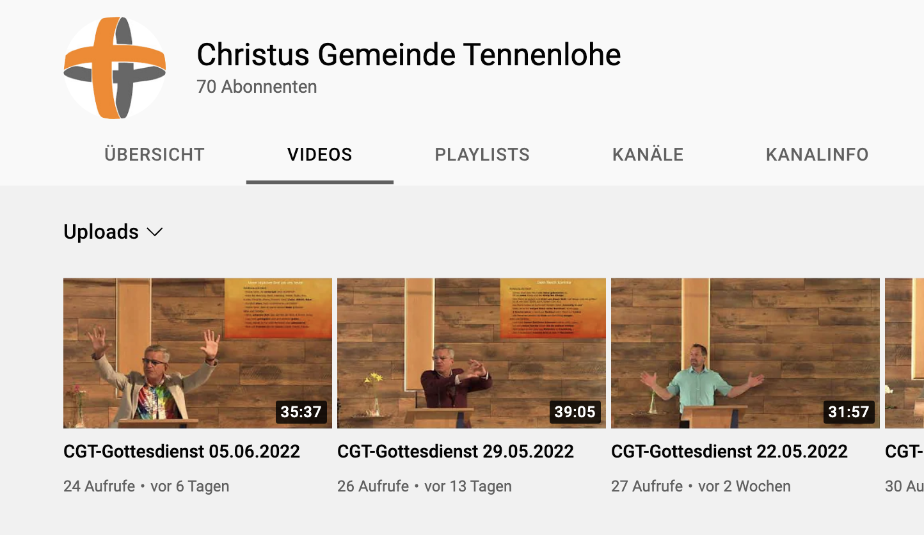Expand the Uploads sort chevron
Screen dimensions: 924x535
[155, 232]
